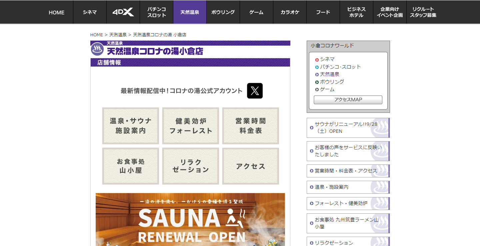This screenshot has height=246, width=480.
Task: Open フォーレスト・健美効炉 sidebar link
Action: click(348, 203)
